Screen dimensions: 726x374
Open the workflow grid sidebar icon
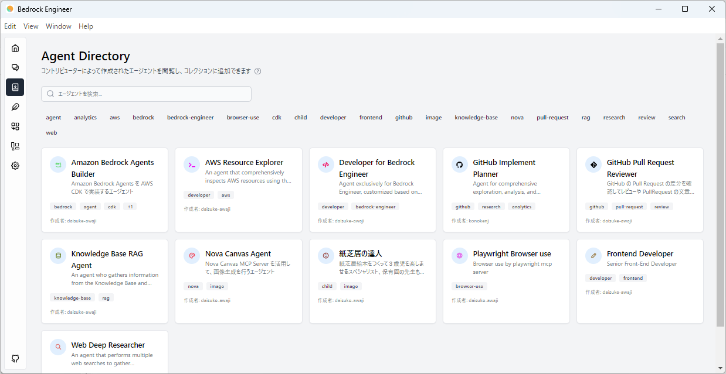click(x=15, y=126)
